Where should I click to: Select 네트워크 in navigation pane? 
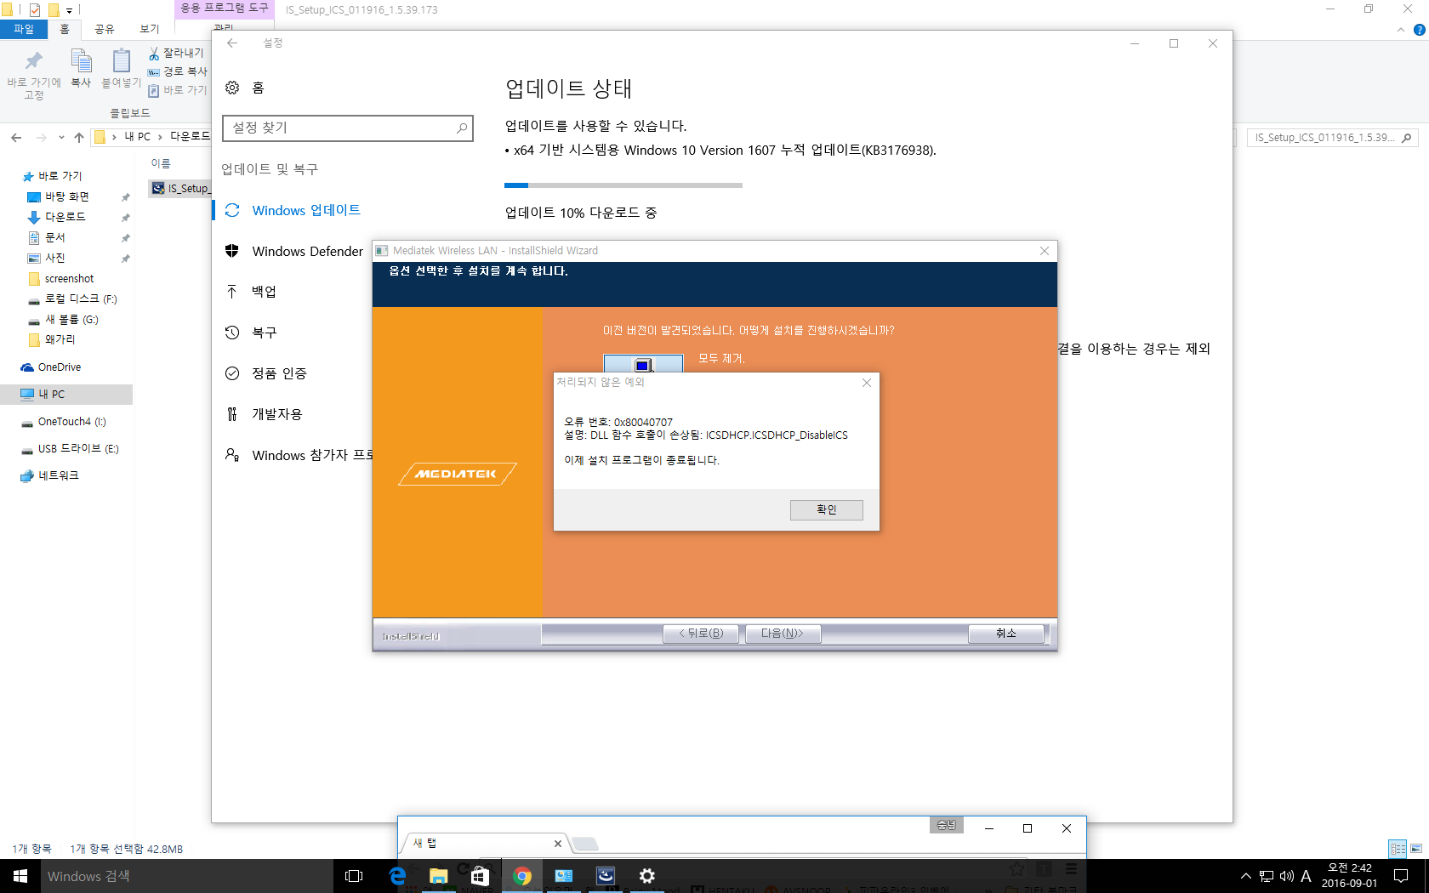pos(58,476)
